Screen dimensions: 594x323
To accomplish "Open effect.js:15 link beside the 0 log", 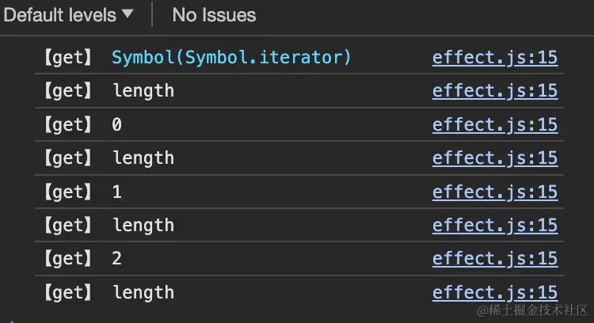I will (x=495, y=124).
